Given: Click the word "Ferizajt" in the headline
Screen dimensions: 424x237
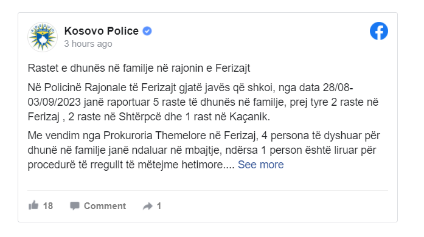Looking at the screenshot, I should [232, 68].
